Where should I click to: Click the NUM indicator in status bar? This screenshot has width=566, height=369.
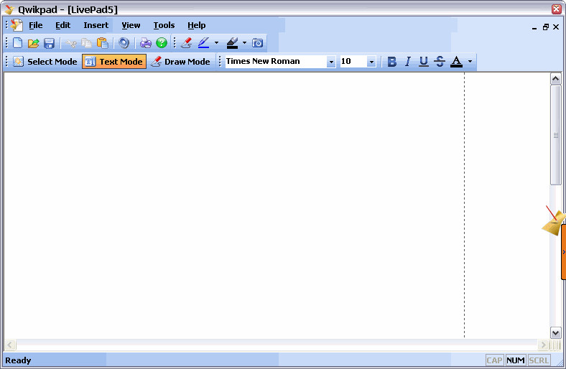516,360
